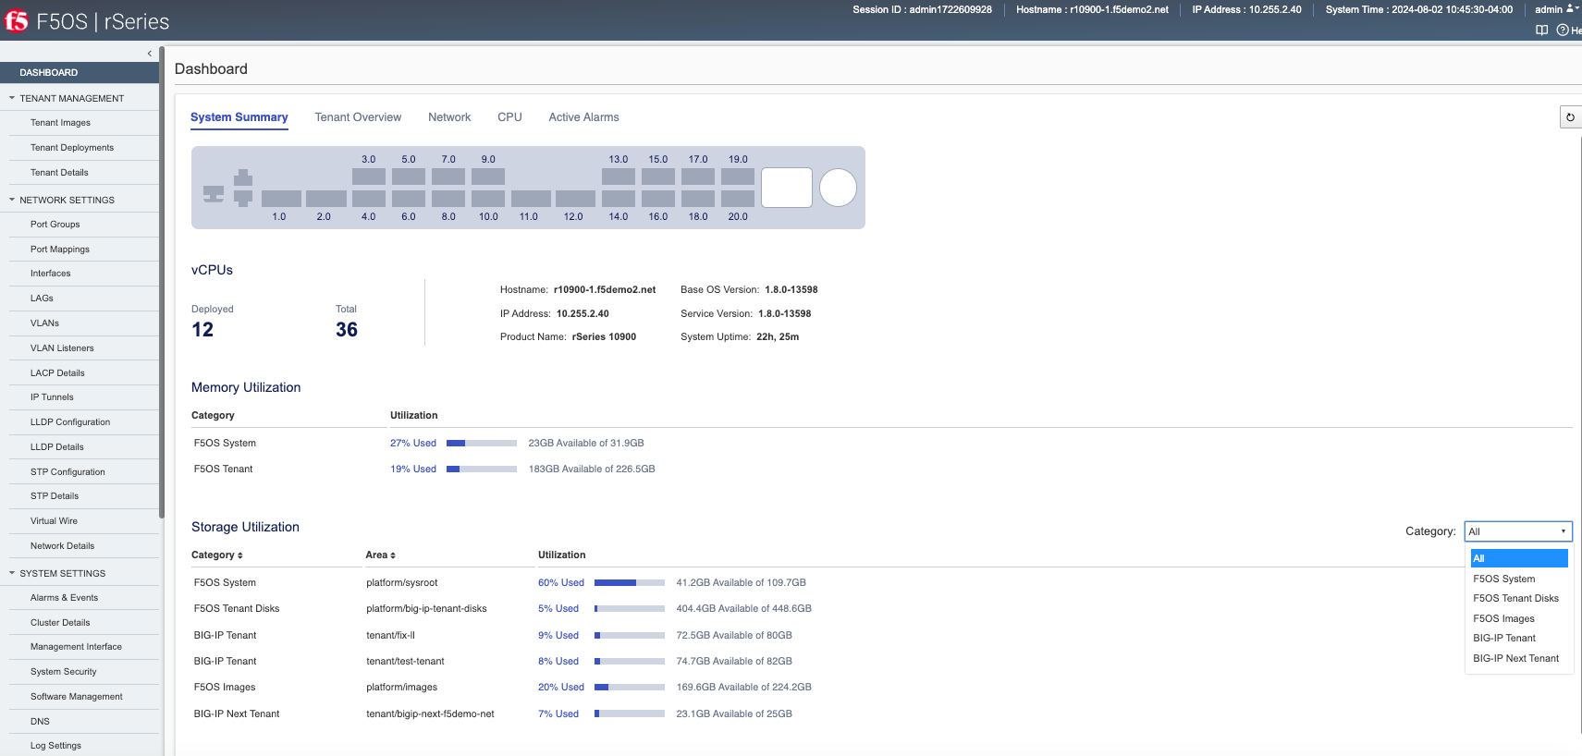This screenshot has height=756, width=1582.
Task: Sort storage table by Area column
Action: pyautogui.click(x=380, y=555)
